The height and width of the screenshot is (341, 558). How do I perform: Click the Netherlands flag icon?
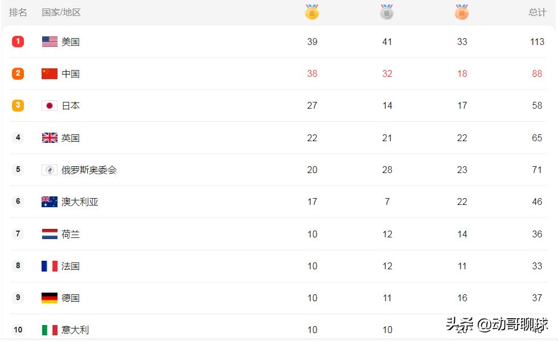click(x=50, y=234)
